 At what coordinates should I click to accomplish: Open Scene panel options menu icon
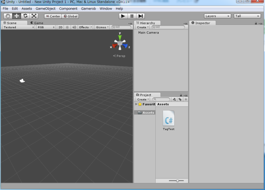click(130, 24)
